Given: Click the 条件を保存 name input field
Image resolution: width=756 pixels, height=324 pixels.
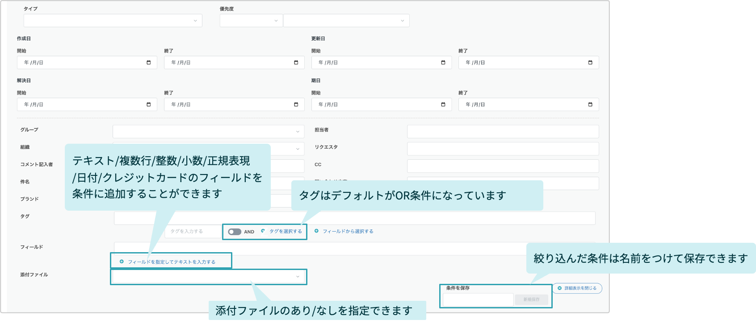Looking at the screenshot, I should click(x=478, y=299).
